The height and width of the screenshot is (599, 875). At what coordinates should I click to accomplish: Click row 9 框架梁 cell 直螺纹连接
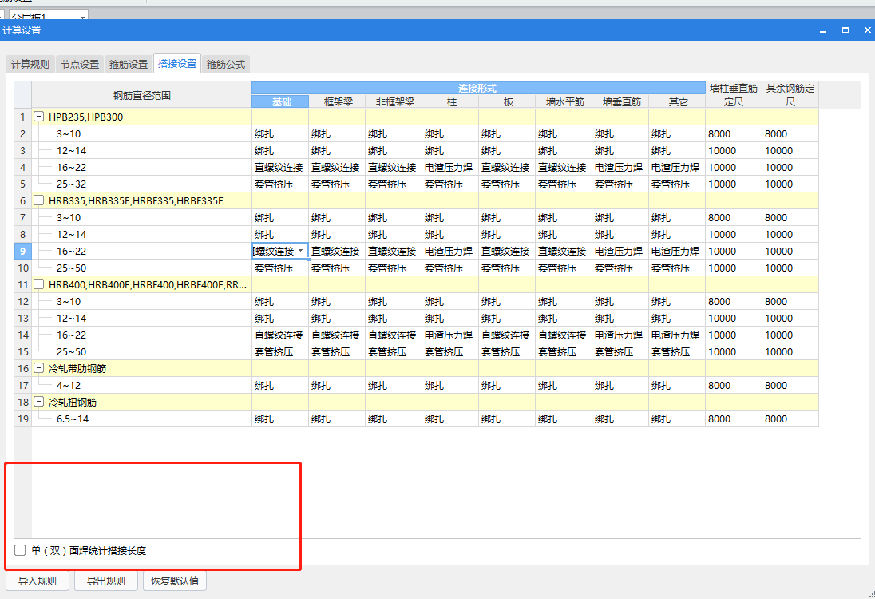coord(337,252)
